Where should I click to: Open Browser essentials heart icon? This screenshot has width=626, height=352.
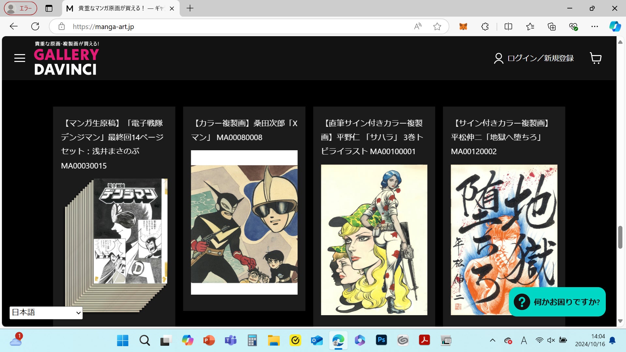573,26
